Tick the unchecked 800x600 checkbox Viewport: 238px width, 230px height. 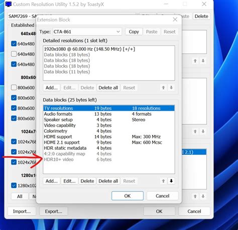point(14,88)
